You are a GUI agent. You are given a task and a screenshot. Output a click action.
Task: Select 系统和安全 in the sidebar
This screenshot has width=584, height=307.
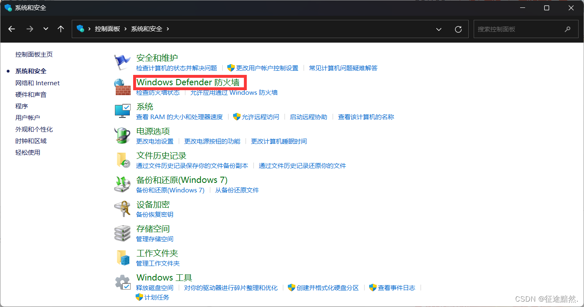coord(31,71)
